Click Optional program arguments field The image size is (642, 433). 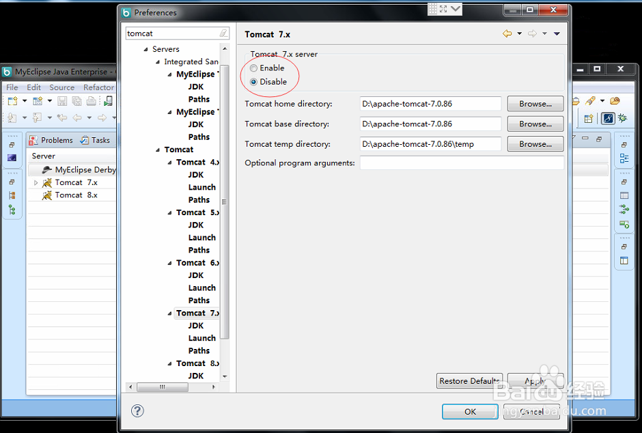click(x=462, y=163)
